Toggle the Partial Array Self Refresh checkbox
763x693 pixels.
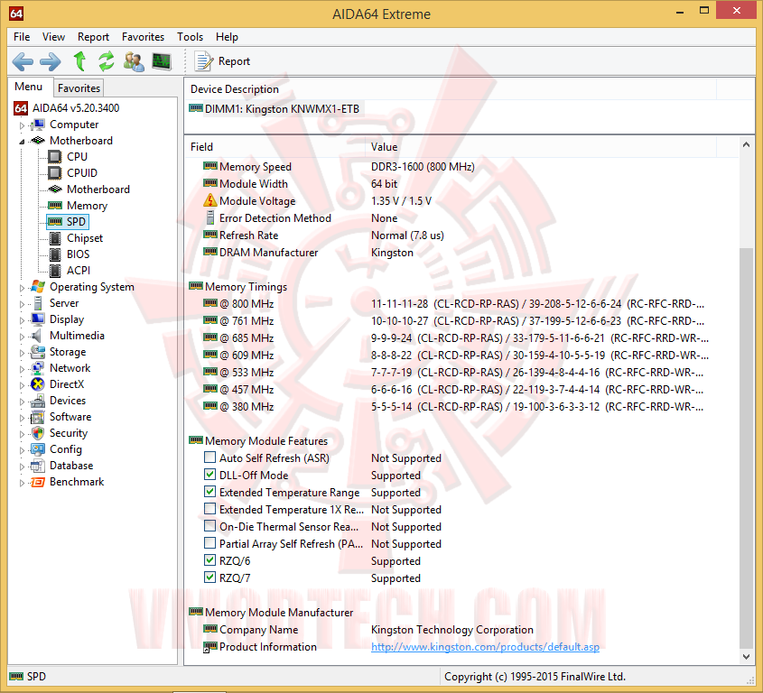click(209, 542)
